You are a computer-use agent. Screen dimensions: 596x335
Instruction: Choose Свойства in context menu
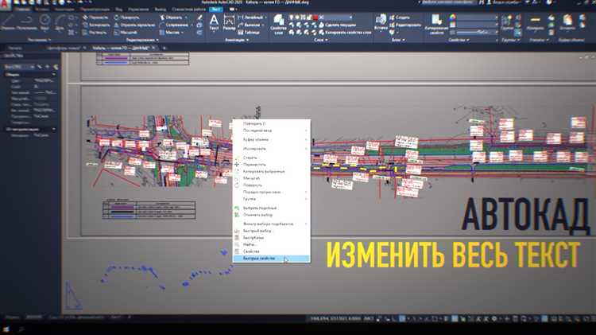(272, 251)
